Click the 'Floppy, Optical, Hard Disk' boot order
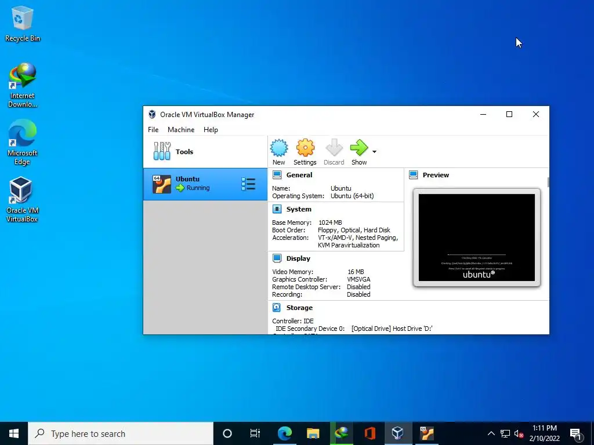This screenshot has width=594, height=445. (x=354, y=229)
